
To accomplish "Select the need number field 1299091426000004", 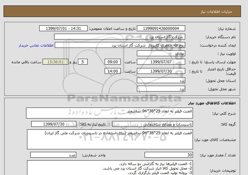I will click(x=161, y=28).
